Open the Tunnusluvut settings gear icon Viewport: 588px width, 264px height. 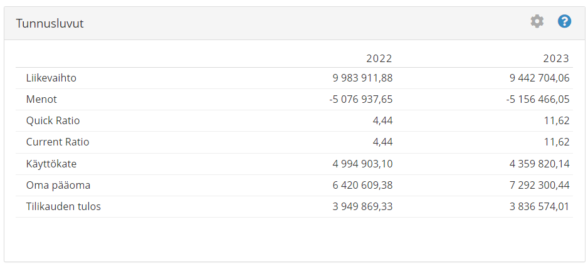point(537,21)
